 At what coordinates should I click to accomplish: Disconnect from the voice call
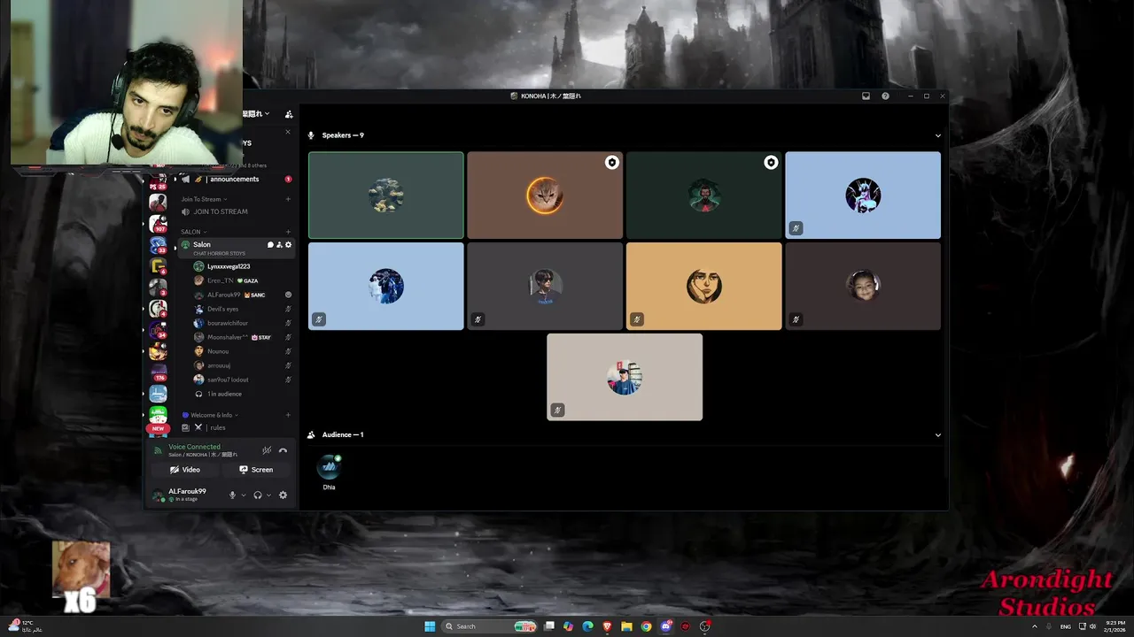click(x=283, y=450)
